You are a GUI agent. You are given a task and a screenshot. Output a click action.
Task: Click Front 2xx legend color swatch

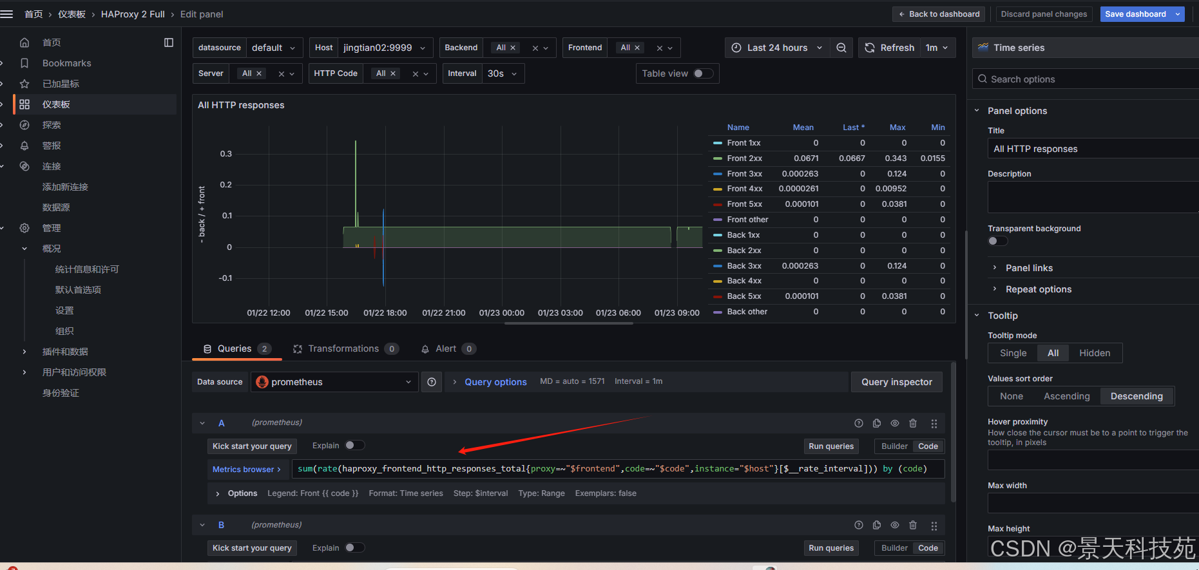click(x=718, y=158)
